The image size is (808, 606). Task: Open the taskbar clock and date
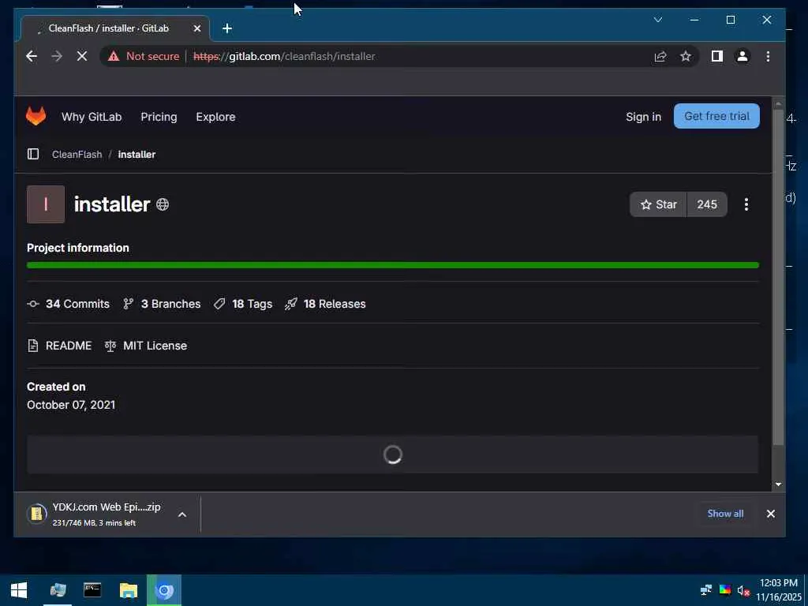coord(779,590)
